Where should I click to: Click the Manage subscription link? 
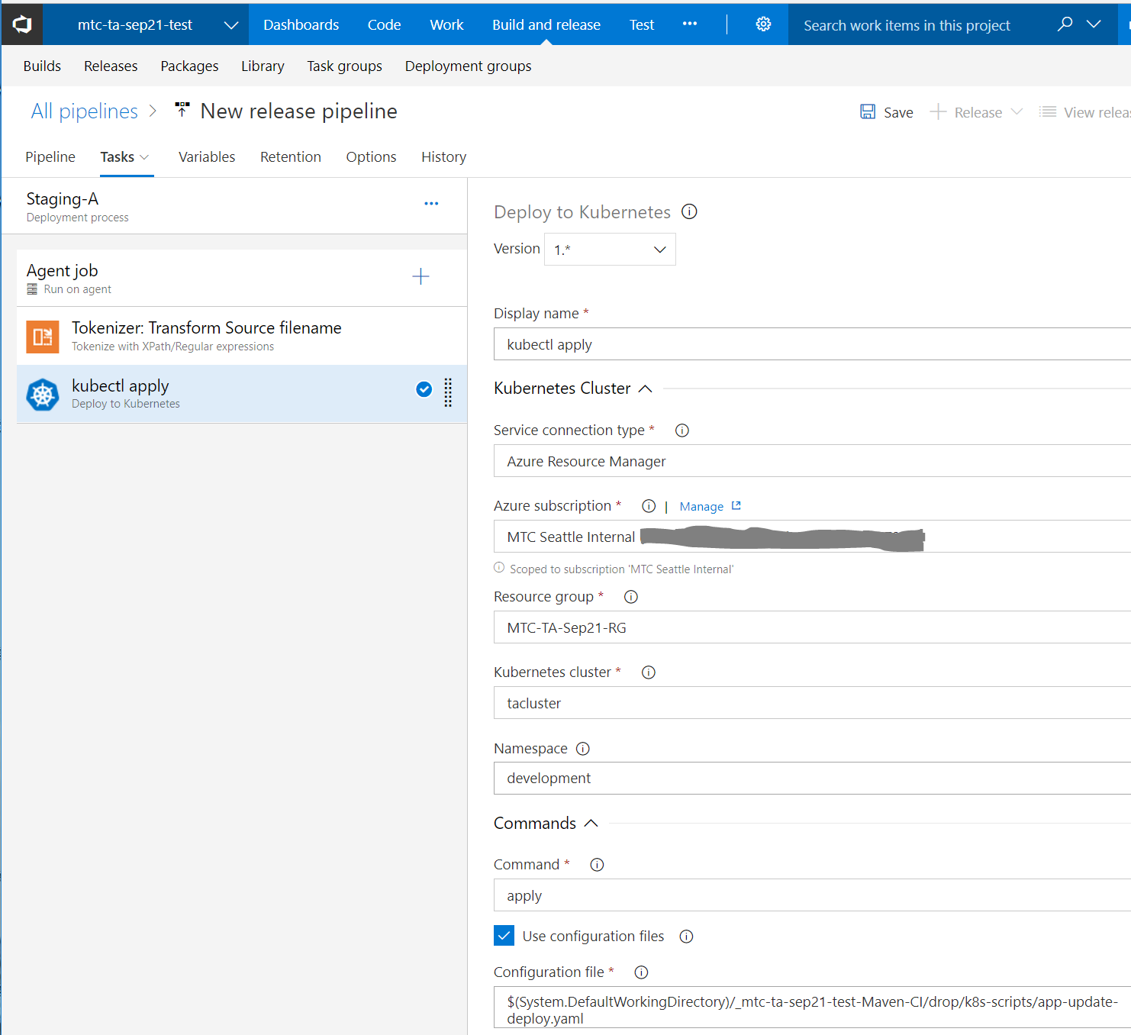[x=701, y=507]
